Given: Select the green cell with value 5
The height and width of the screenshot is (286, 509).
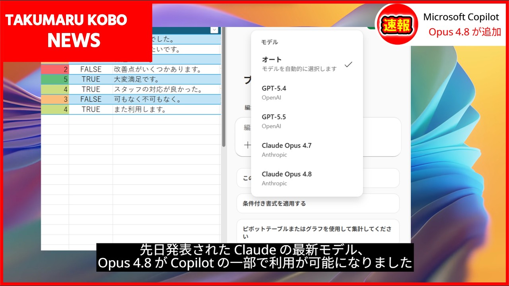Looking at the screenshot, I should coord(55,79).
